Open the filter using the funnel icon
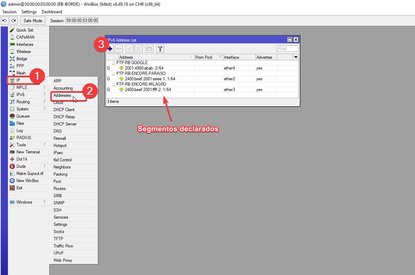 click(x=160, y=48)
